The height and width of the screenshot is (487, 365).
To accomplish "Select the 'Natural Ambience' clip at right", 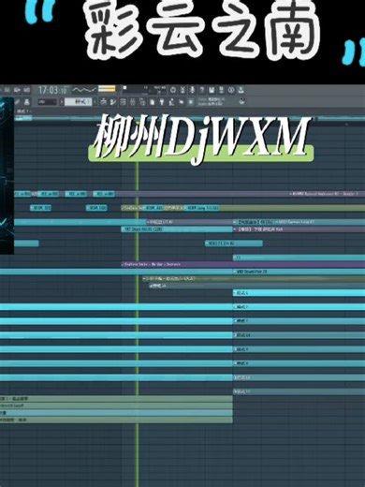I will (327, 194).
